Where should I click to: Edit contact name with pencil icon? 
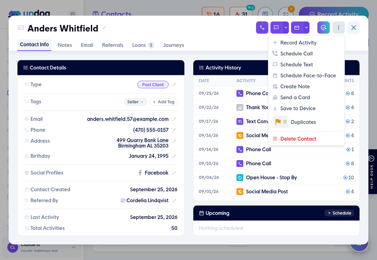click(x=104, y=28)
